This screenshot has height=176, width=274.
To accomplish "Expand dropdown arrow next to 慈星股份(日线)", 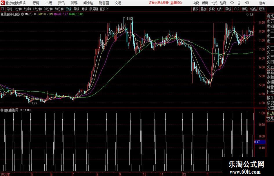I will [x=22, y=14].
